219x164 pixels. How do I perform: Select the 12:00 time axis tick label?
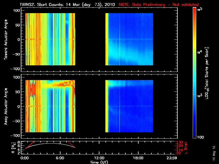pyautogui.click(x=99, y=158)
